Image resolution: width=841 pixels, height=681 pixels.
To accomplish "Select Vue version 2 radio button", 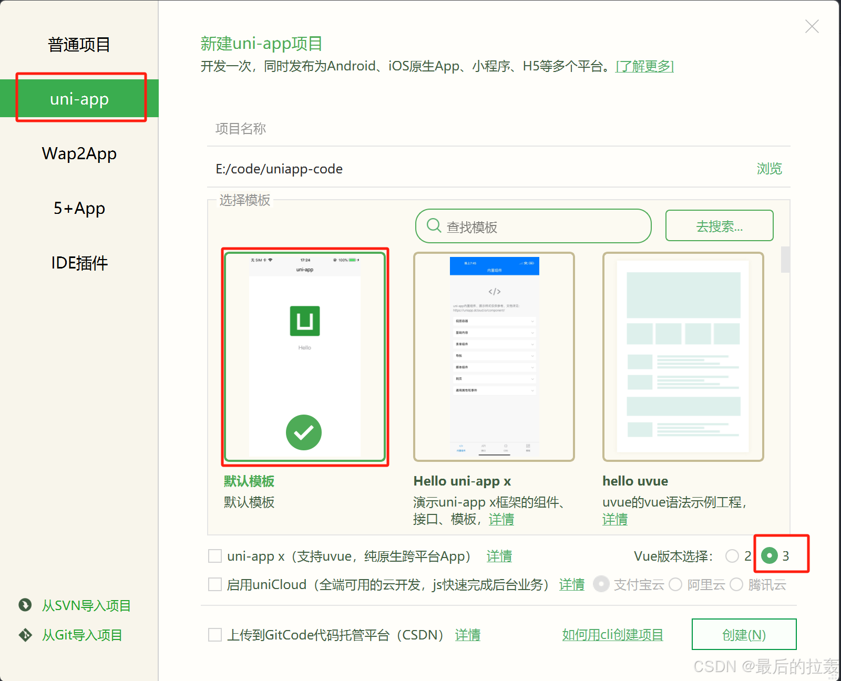I will 733,556.
